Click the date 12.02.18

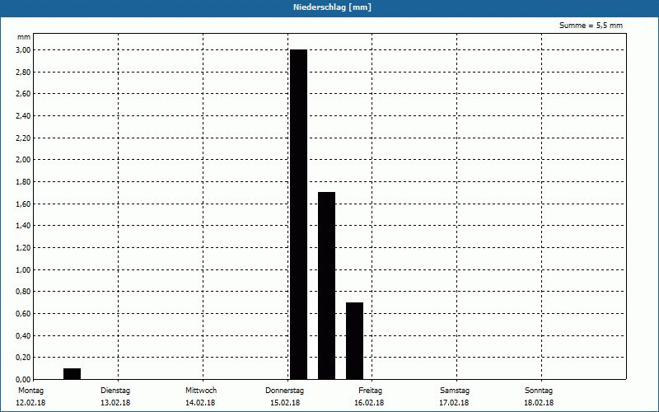pos(30,403)
